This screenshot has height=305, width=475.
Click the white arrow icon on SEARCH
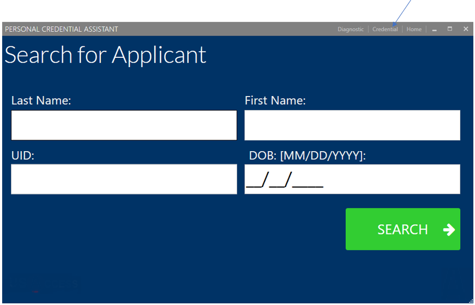click(449, 230)
